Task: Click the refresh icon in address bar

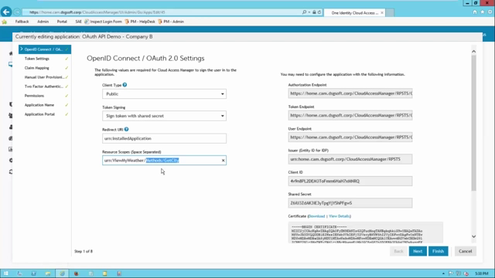Action: [x=319, y=12]
